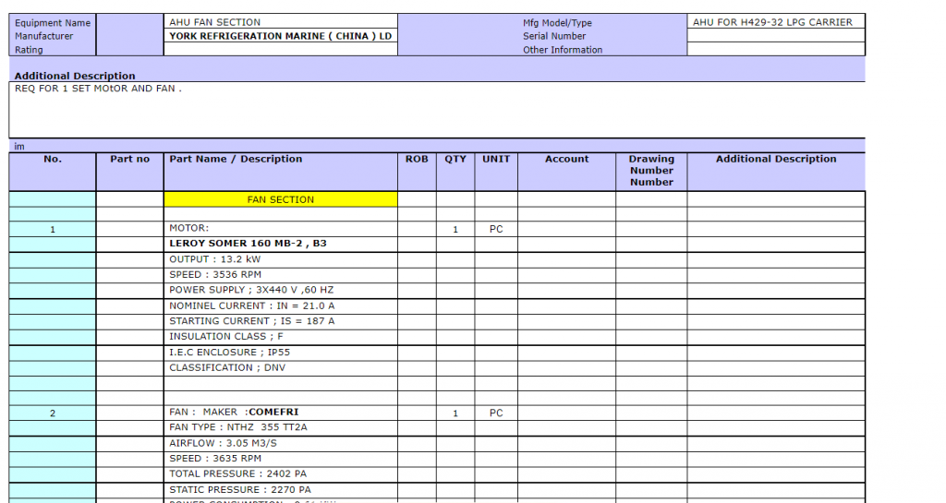Click the UNIT cell PC in the FAN MAKER row

coord(496,413)
